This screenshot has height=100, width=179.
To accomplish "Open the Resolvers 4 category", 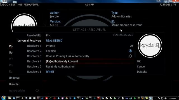I will (x=34, y=61).
